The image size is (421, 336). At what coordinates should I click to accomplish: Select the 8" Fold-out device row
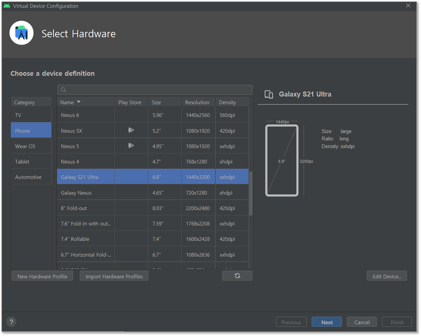[153, 208]
